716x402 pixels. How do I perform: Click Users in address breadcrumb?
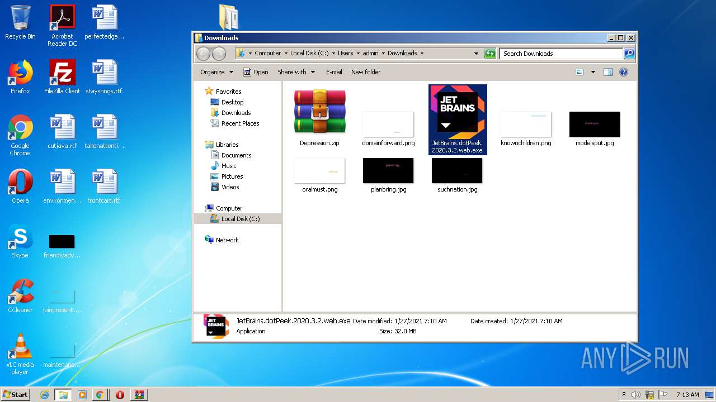tap(345, 54)
